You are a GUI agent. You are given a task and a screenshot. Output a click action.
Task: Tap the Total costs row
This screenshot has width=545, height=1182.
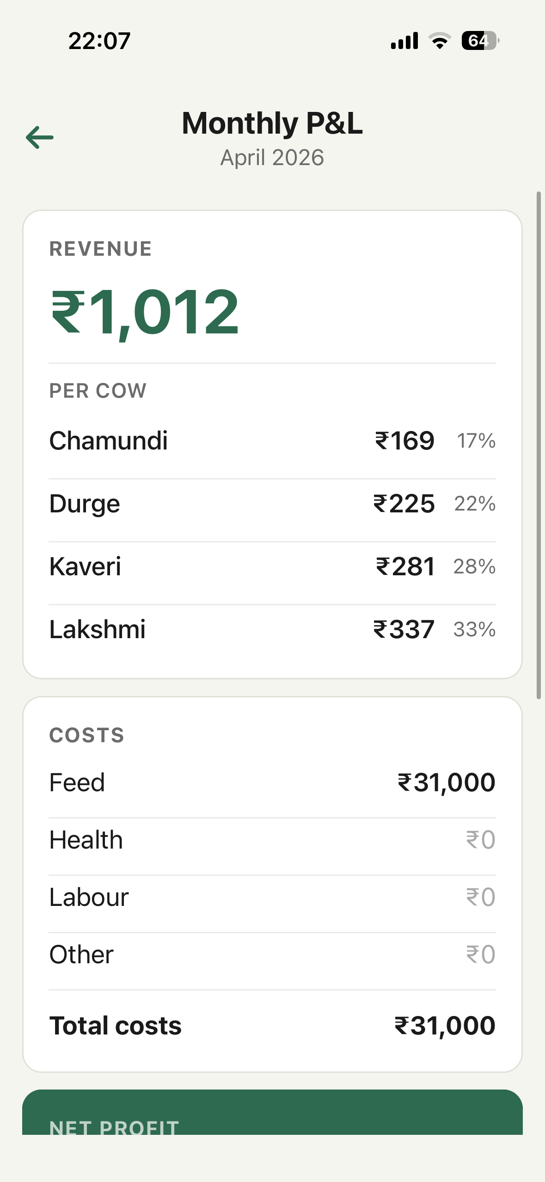coord(272,1026)
